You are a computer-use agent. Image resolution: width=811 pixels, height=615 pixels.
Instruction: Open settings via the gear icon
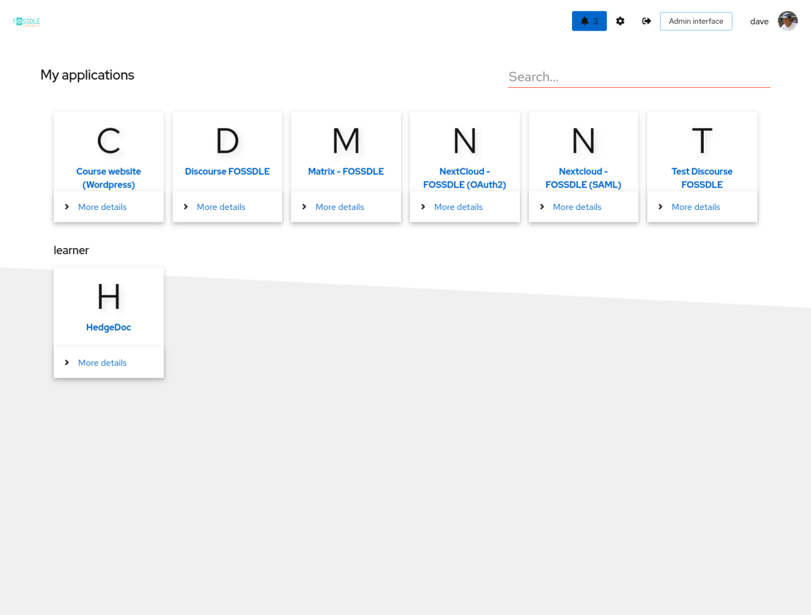(620, 21)
